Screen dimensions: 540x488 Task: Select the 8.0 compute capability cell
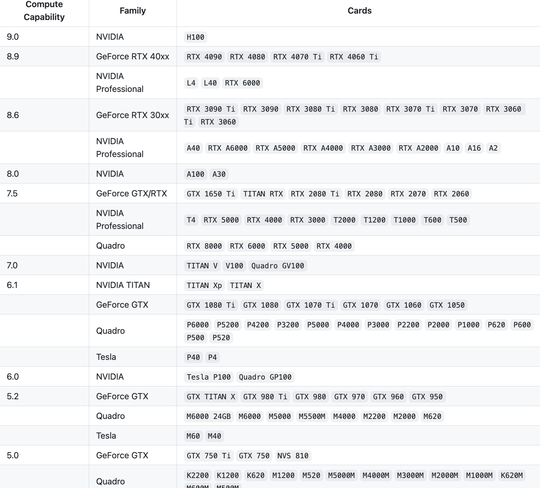(44, 174)
